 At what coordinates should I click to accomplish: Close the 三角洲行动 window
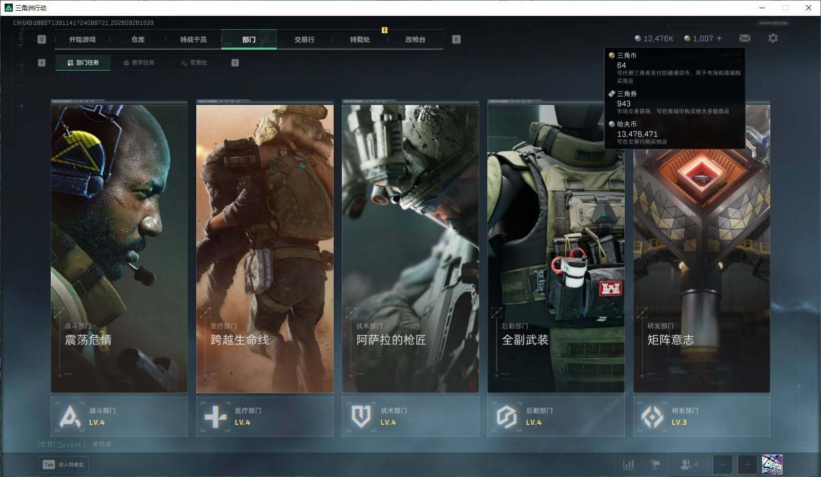click(809, 8)
